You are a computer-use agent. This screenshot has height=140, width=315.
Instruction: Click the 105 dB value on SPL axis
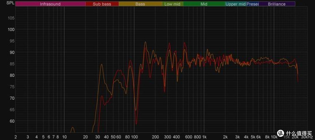11,18
